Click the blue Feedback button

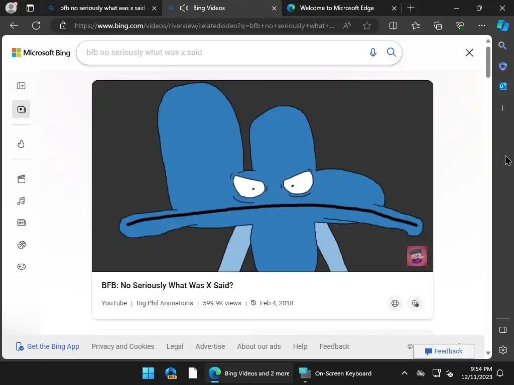444,351
